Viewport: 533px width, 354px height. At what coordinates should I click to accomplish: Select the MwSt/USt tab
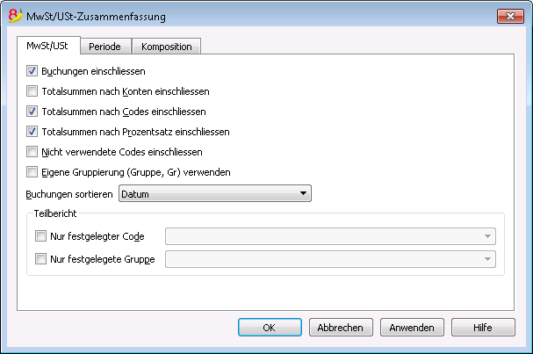pos(47,46)
